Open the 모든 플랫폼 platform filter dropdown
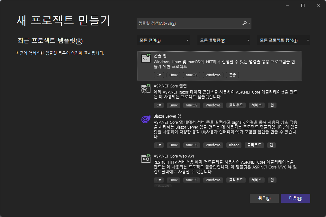This screenshot has height=217, width=326. (224, 40)
